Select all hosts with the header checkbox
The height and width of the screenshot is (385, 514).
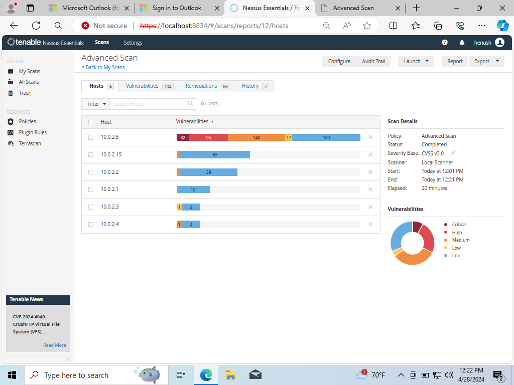[91, 122]
